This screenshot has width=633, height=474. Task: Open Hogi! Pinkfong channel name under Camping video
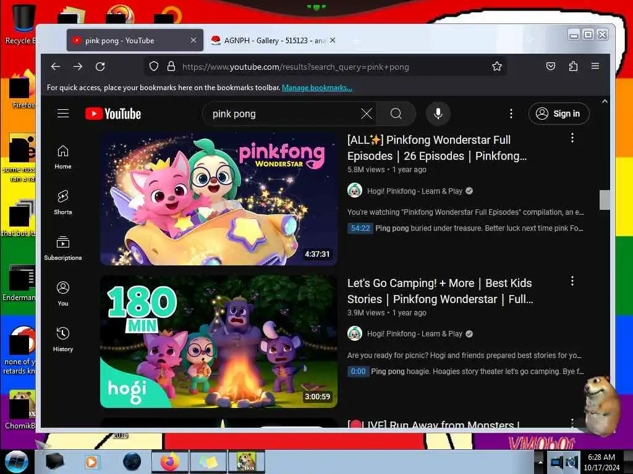click(x=415, y=334)
